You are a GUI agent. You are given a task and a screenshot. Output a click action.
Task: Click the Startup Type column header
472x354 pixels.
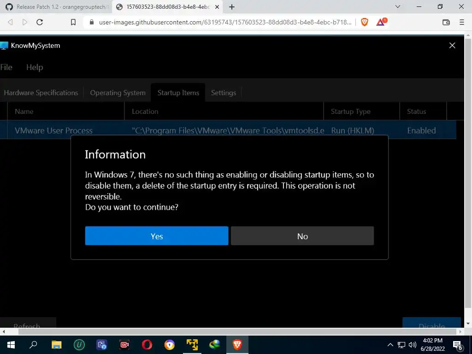(x=361, y=112)
